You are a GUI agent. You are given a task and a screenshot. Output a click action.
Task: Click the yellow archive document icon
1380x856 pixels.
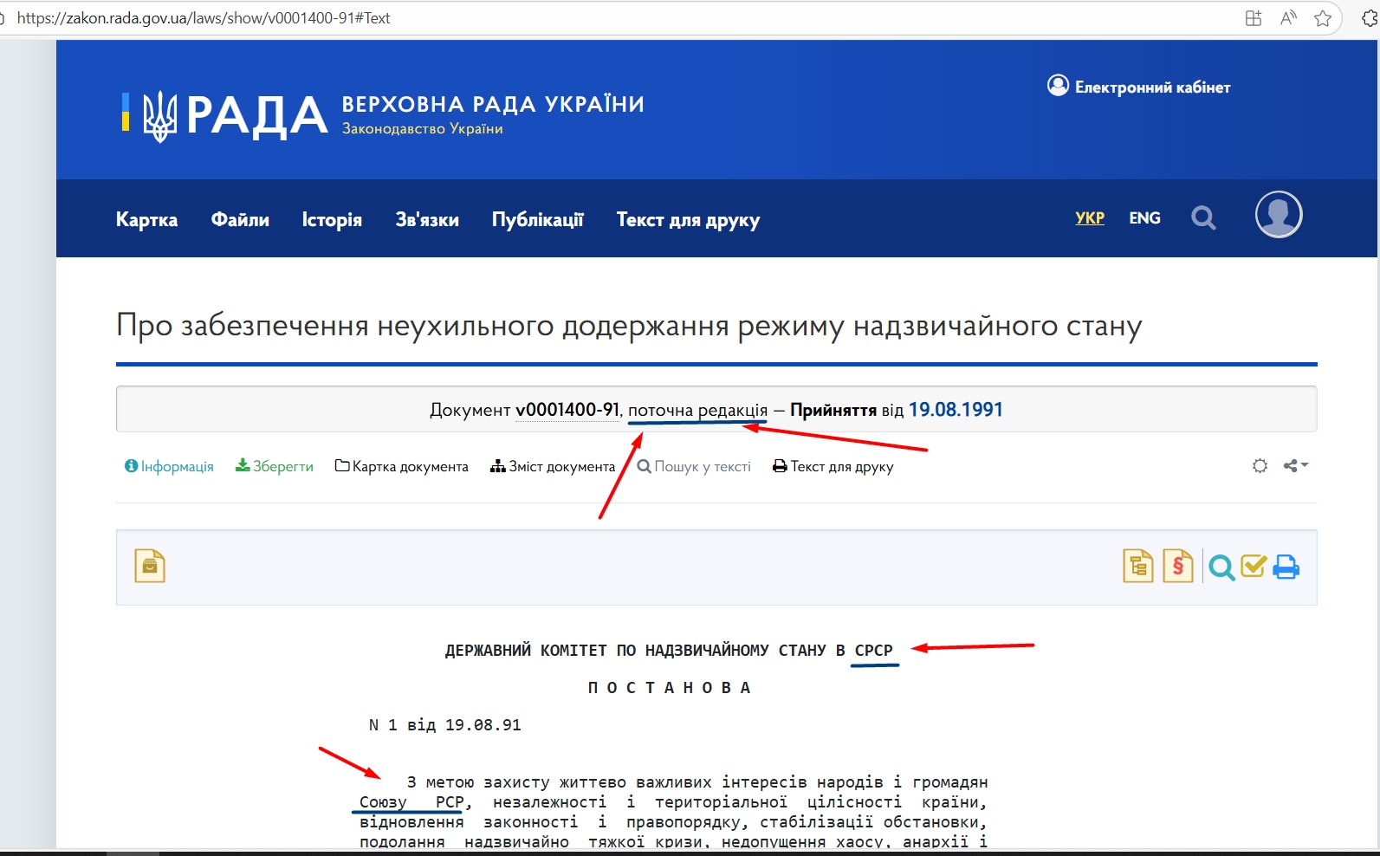click(150, 567)
